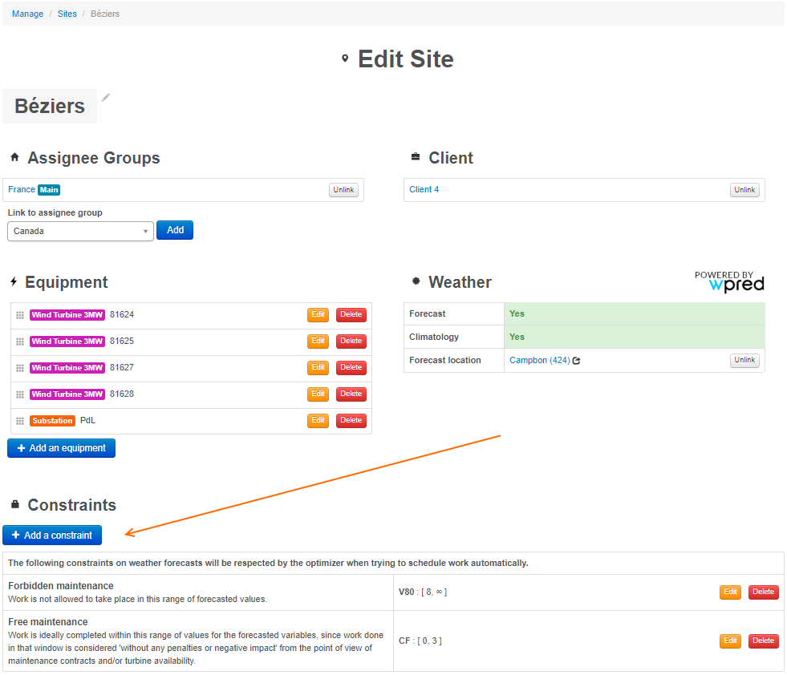
Task: Click the lightning icon beside Equipment heading
Action: 13,281
